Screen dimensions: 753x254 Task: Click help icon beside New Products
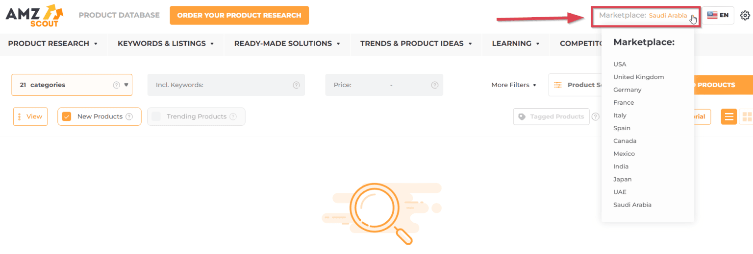coord(129,116)
